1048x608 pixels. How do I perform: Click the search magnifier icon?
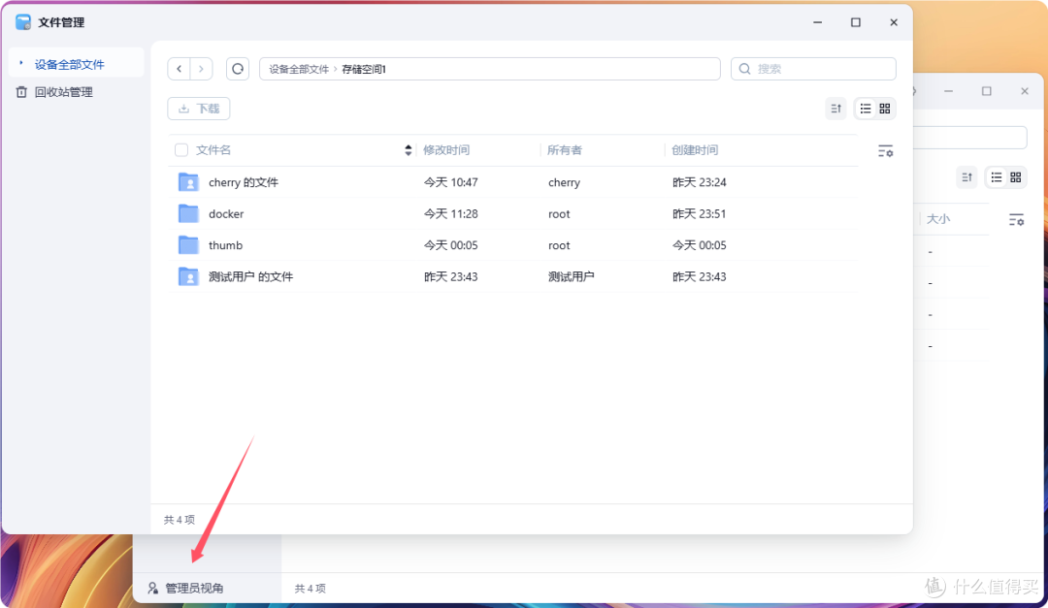[x=743, y=69]
